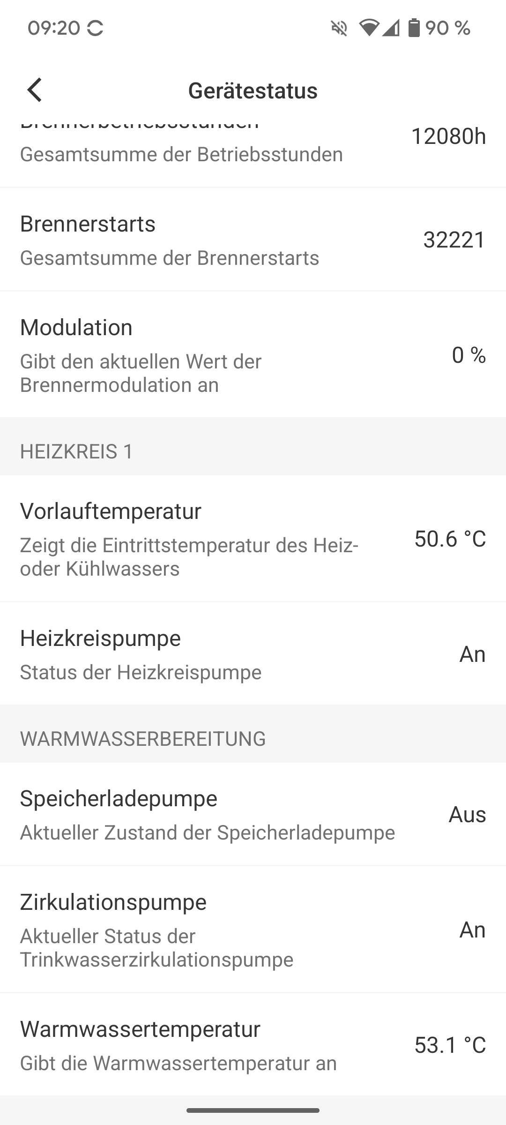Tap the muted sound status icon
This screenshot has height=1125, width=506.
coord(339,28)
